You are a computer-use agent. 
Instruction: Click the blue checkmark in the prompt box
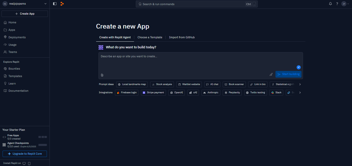coord(299,67)
